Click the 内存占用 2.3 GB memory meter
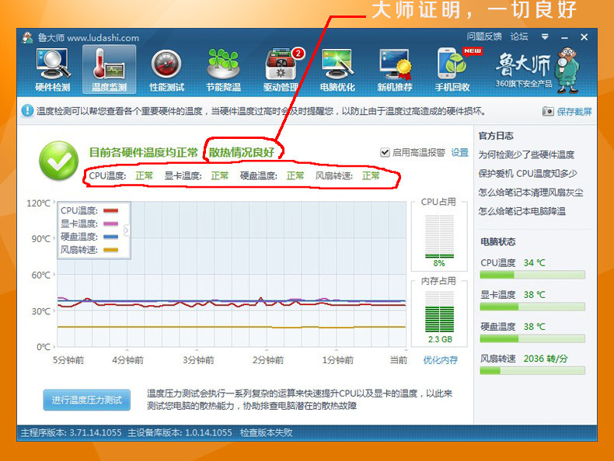614x461 pixels. (439, 313)
